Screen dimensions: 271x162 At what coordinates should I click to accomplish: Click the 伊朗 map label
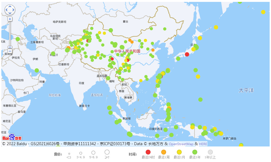tap(35, 59)
